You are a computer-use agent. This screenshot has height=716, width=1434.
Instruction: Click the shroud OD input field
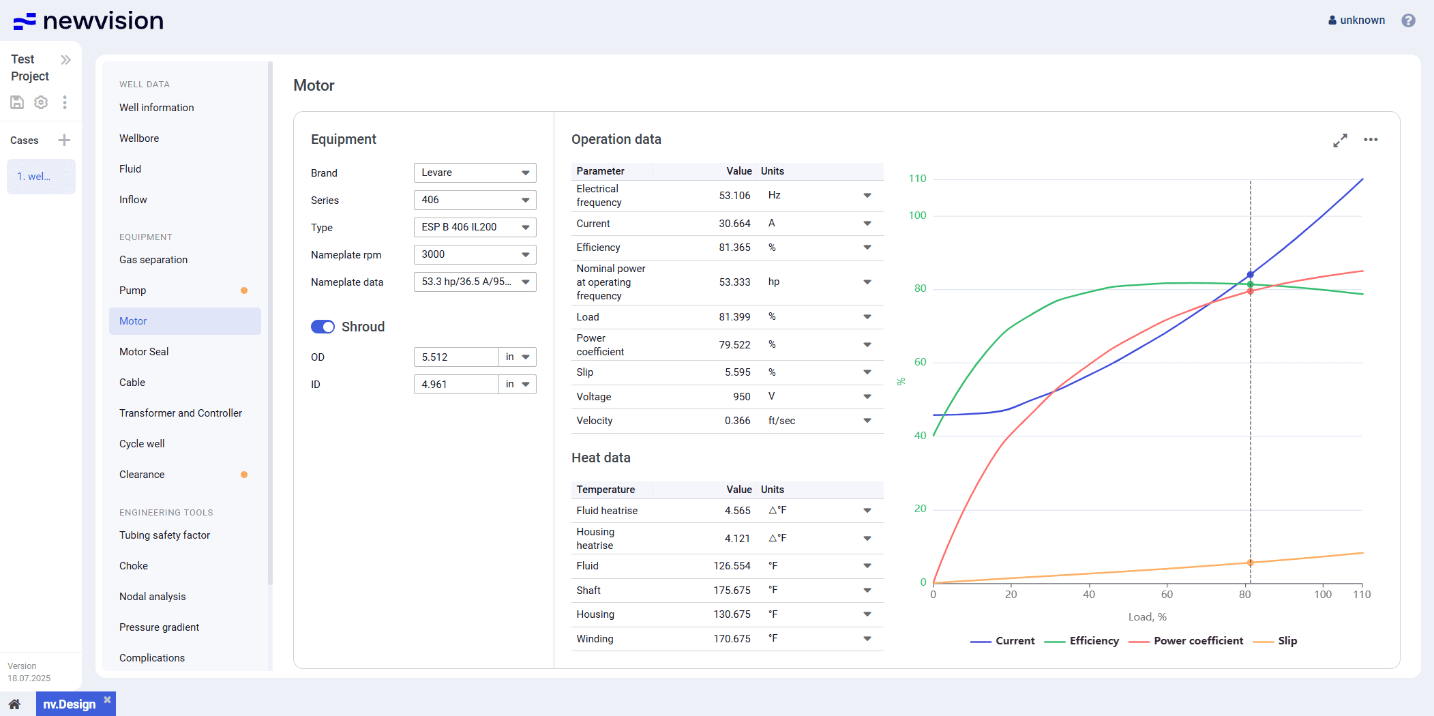click(x=455, y=357)
